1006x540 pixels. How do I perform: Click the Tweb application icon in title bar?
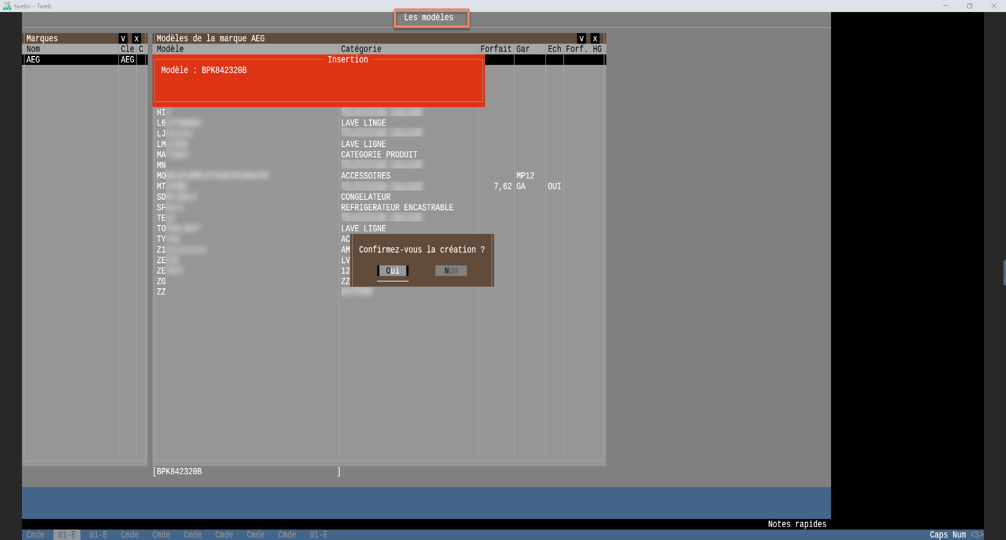click(x=7, y=6)
